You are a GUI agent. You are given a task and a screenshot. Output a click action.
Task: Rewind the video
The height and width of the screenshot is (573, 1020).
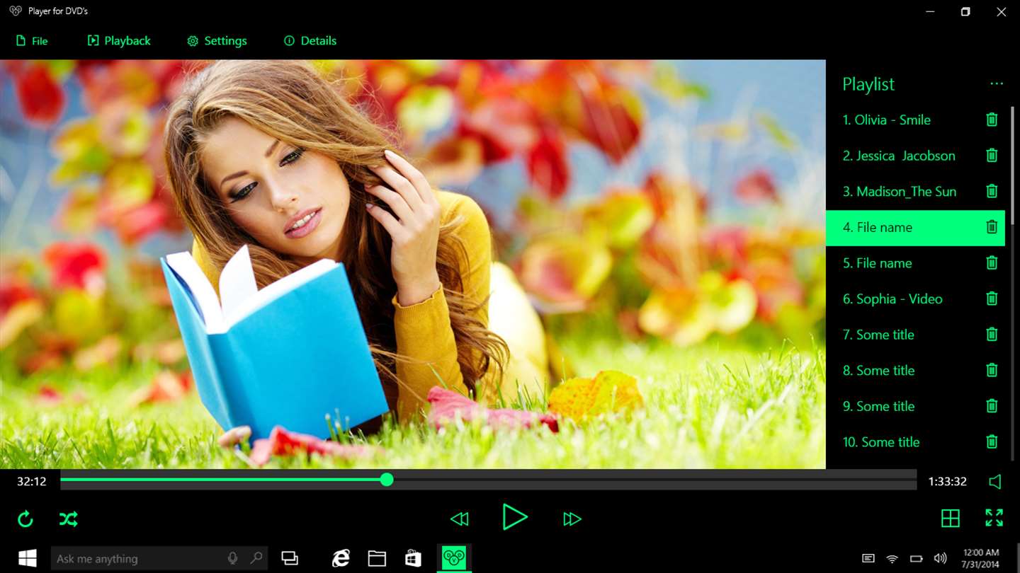tap(460, 519)
